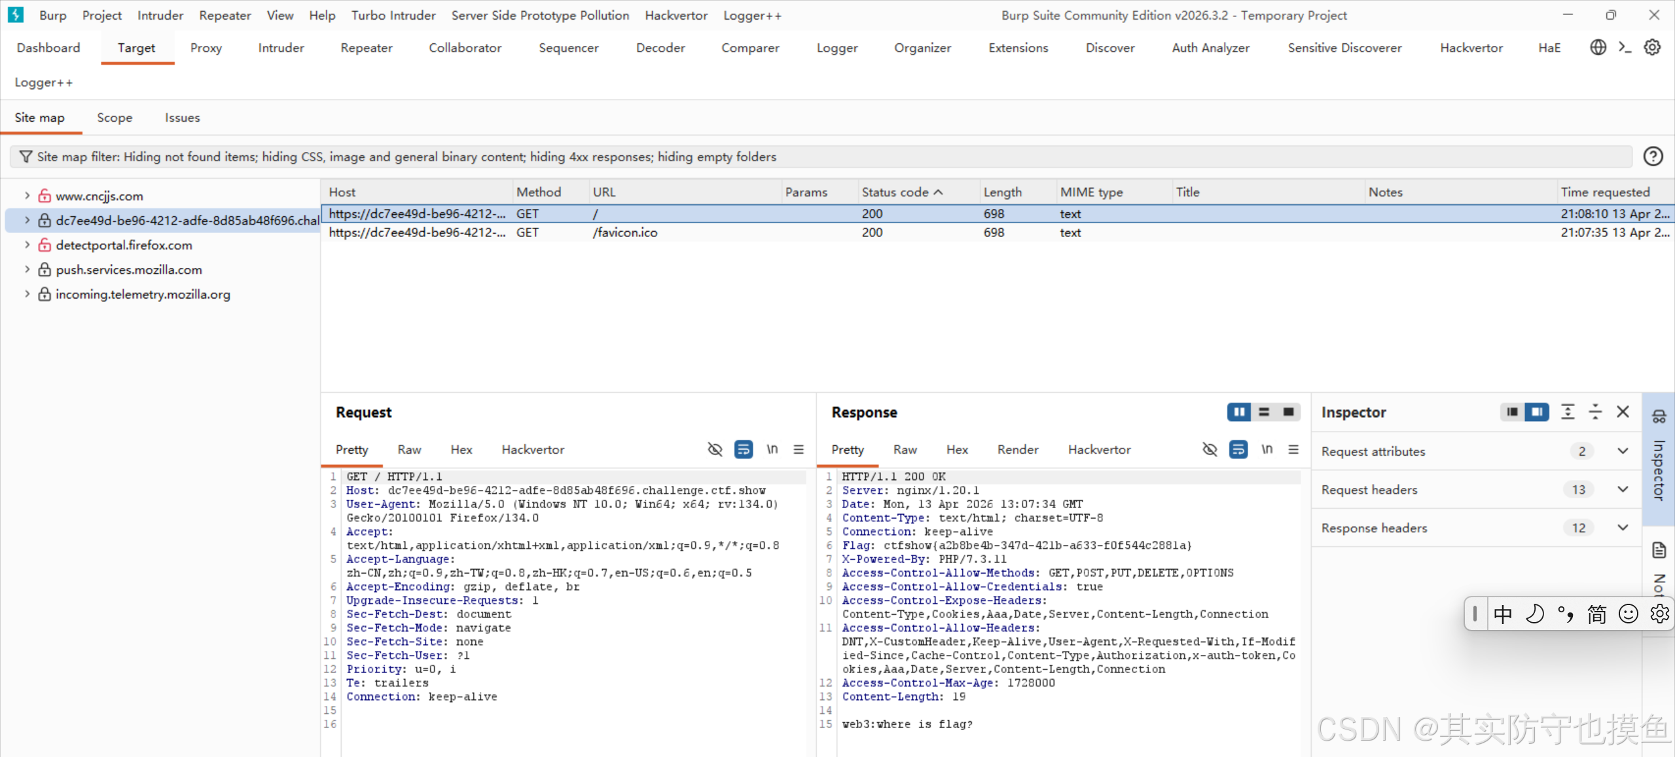The height and width of the screenshot is (757, 1675).
Task: Click the globe browser icon in toolbar
Action: pyautogui.click(x=1598, y=47)
